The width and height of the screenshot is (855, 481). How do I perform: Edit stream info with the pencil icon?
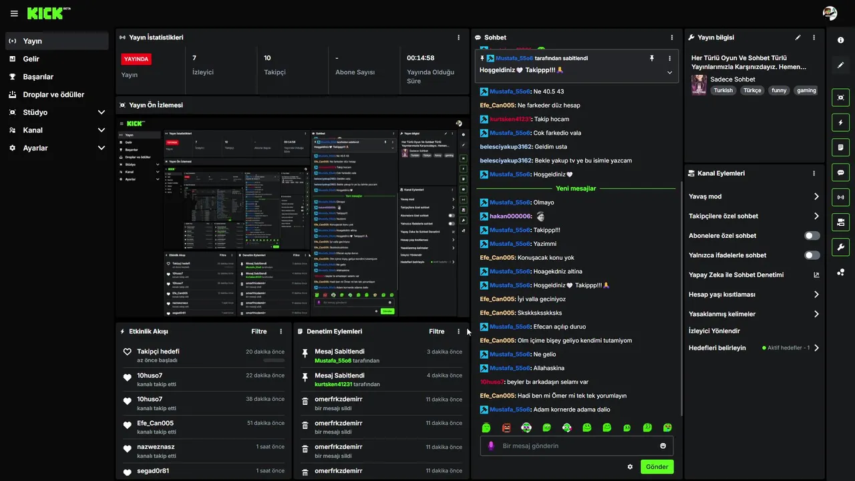[x=798, y=37]
